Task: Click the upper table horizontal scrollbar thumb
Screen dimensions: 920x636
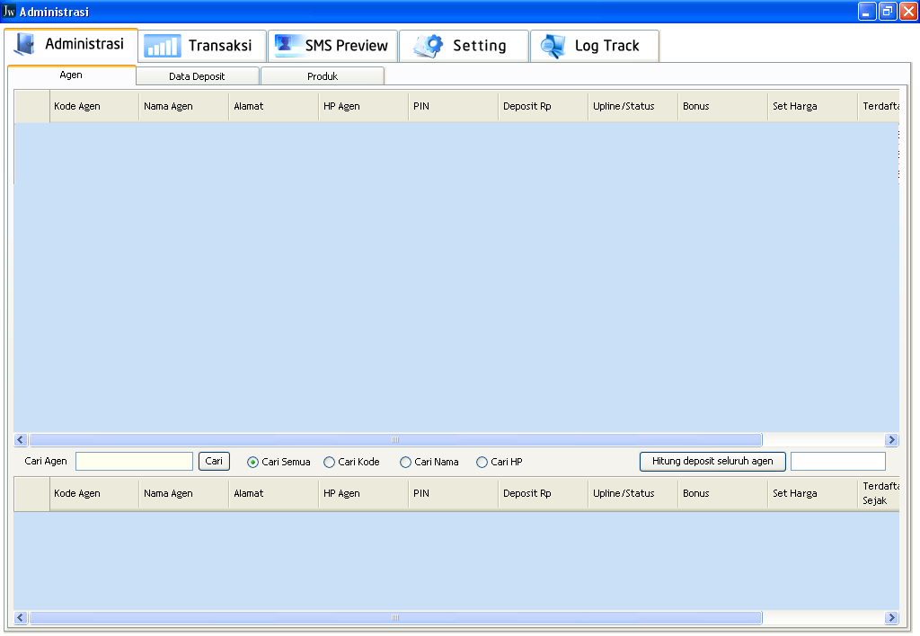Action: [395, 439]
